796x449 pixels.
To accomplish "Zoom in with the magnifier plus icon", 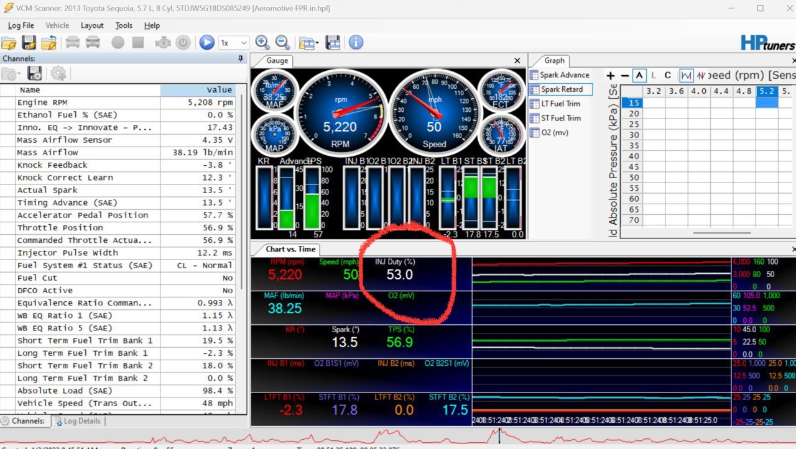I will [x=262, y=42].
